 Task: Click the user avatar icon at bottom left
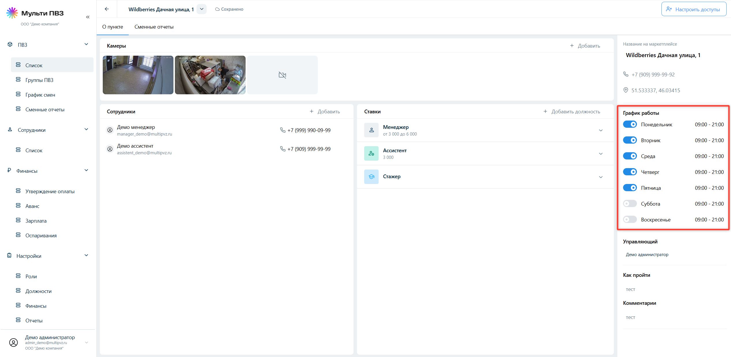pyautogui.click(x=14, y=343)
